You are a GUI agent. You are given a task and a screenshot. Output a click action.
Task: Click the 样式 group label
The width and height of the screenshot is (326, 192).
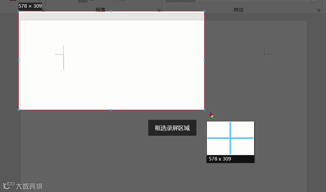pyautogui.click(x=239, y=10)
